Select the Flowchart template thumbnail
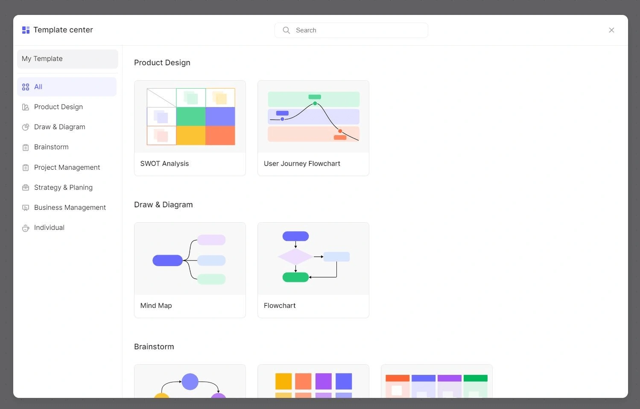The image size is (640, 409). pos(313,258)
